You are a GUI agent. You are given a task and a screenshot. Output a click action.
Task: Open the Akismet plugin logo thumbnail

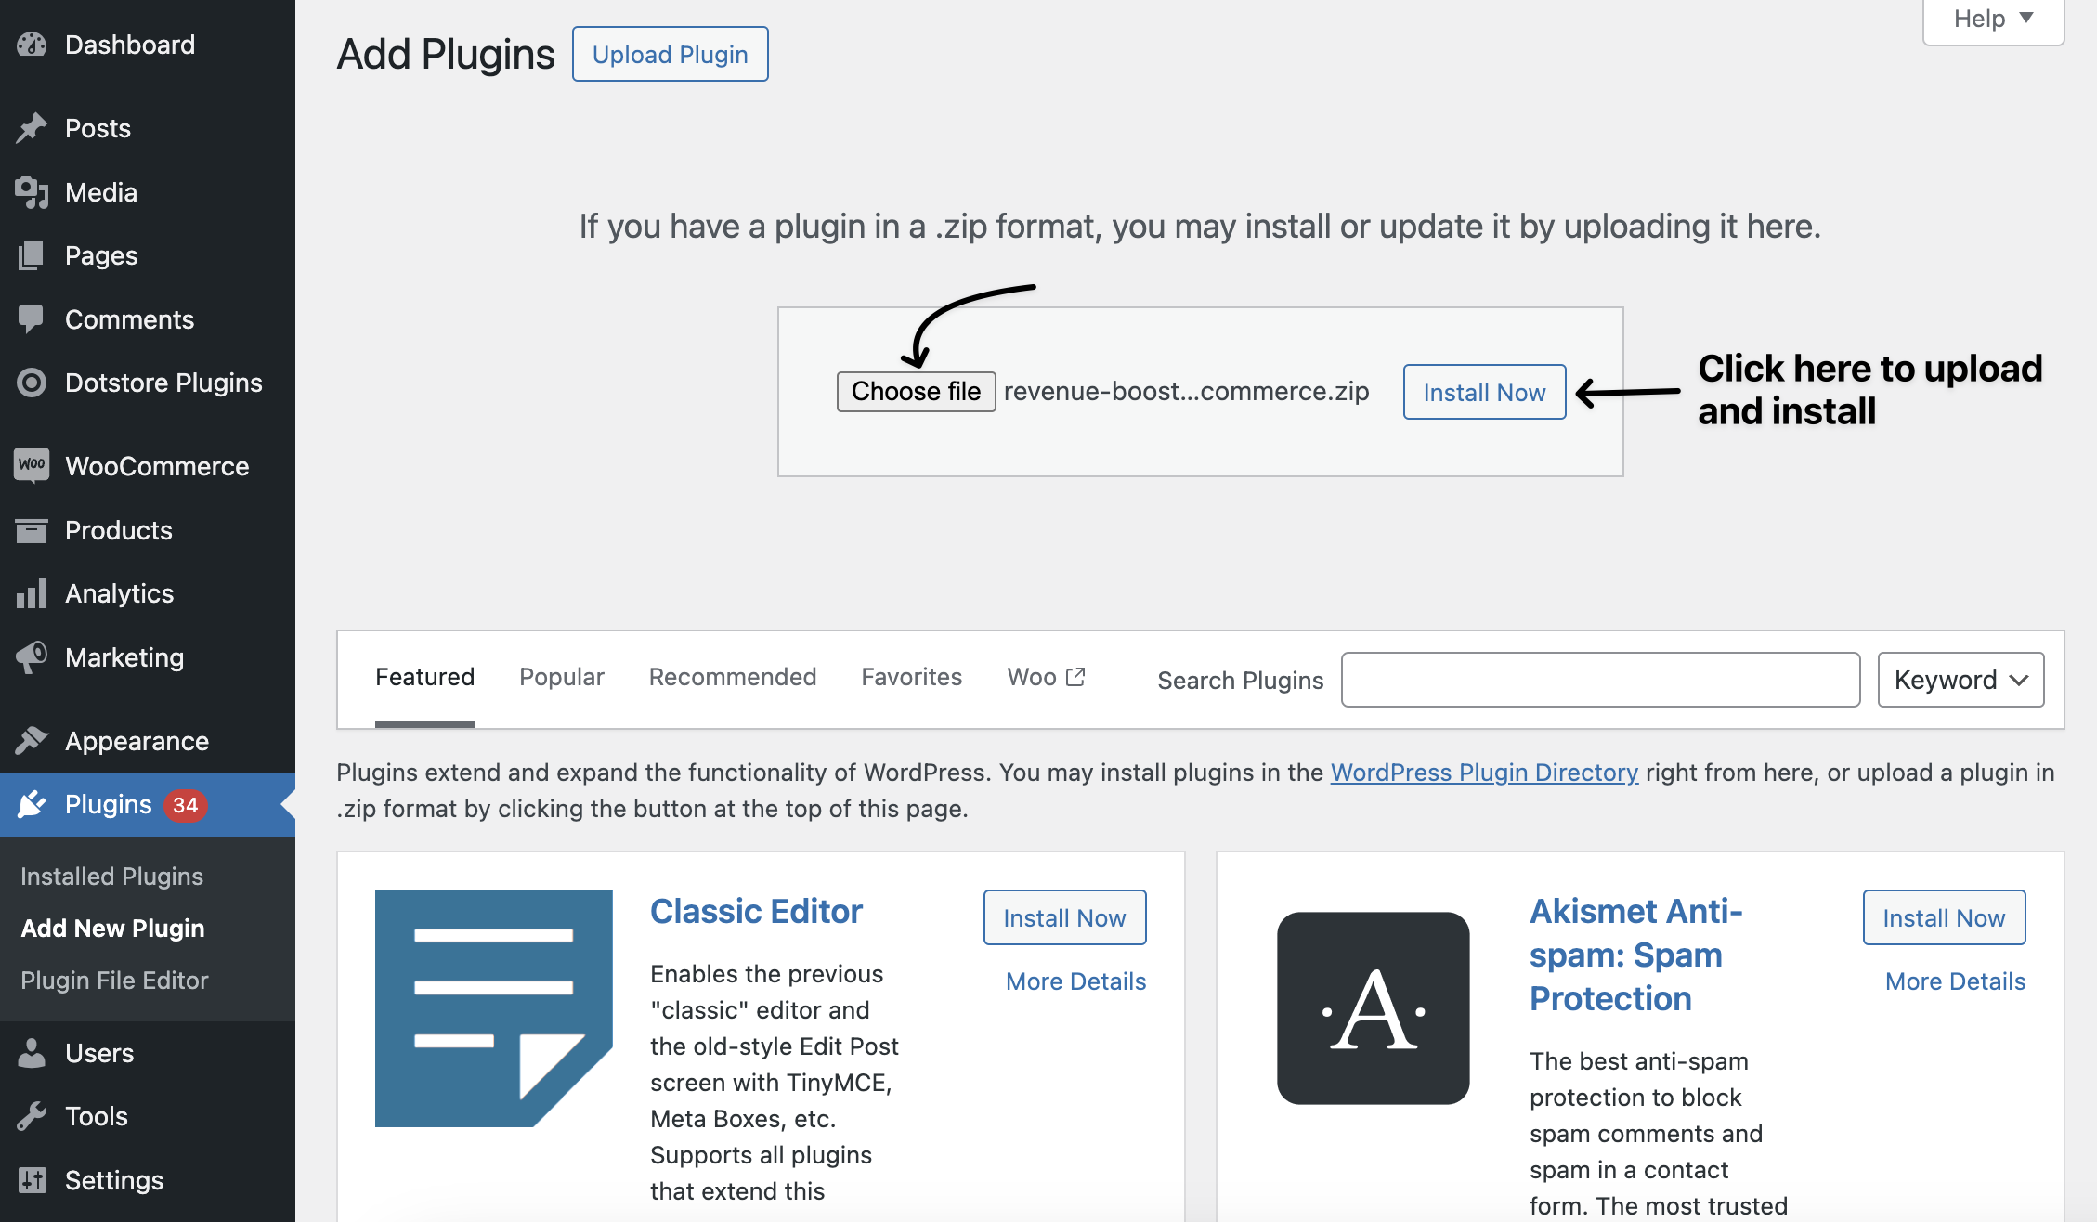tap(1374, 1008)
